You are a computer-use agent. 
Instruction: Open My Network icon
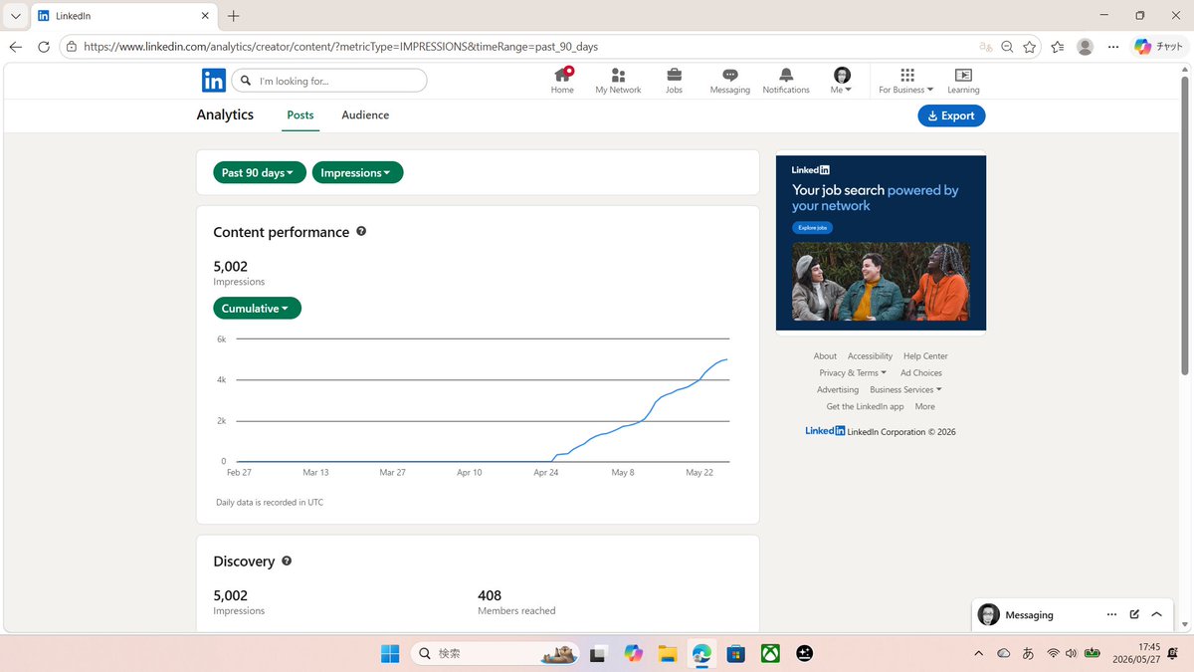618,75
